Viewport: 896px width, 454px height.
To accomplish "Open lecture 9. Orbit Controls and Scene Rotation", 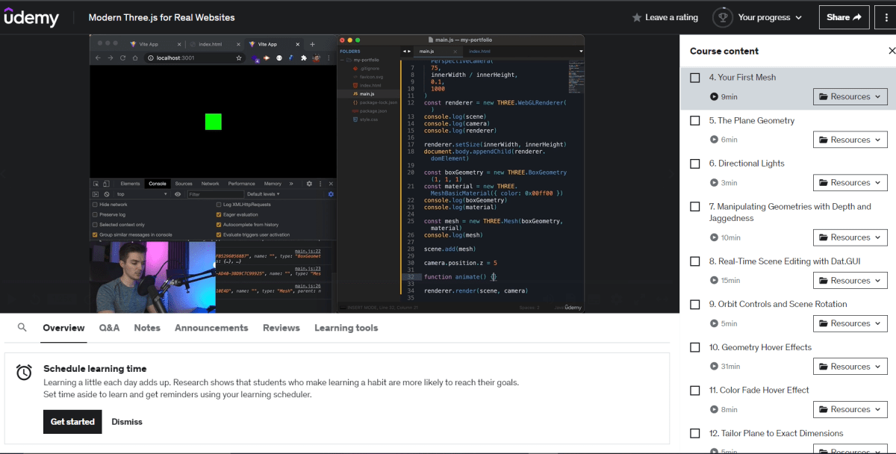I will click(778, 305).
